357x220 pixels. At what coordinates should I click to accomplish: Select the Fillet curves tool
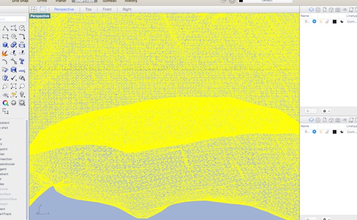click(x=22, y=36)
